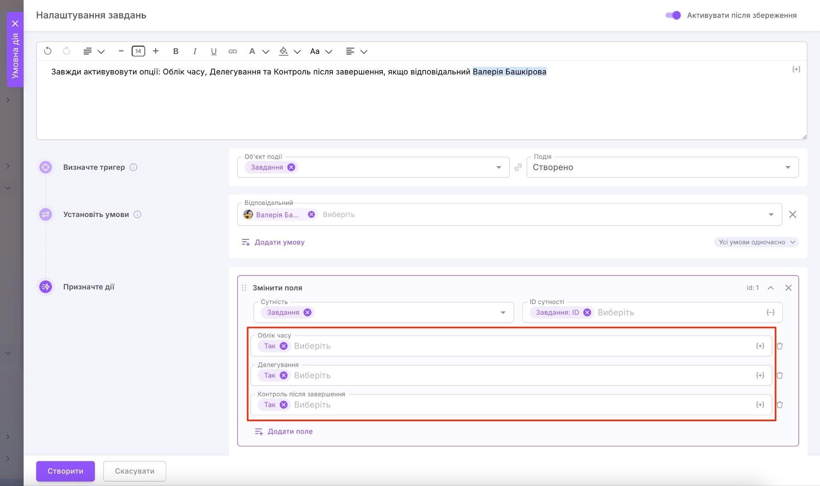
Task: Toggle italic text formatting
Action: click(x=195, y=51)
